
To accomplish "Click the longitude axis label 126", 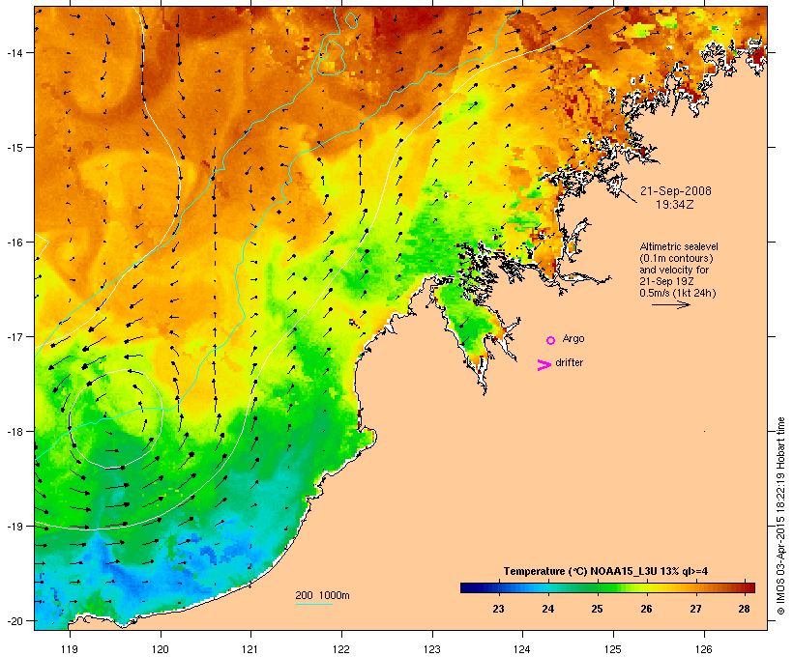I will tap(703, 649).
